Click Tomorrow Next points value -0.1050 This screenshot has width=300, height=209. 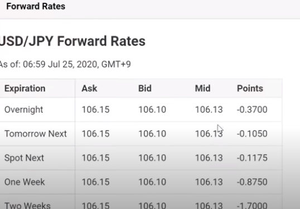pyautogui.click(x=252, y=134)
